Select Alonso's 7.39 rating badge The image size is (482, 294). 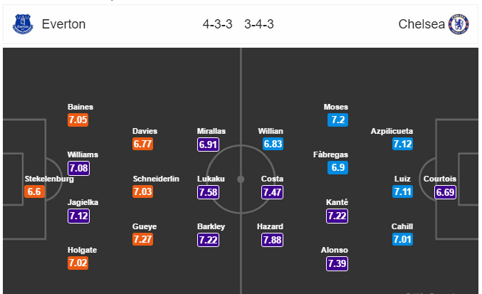[337, 263]
